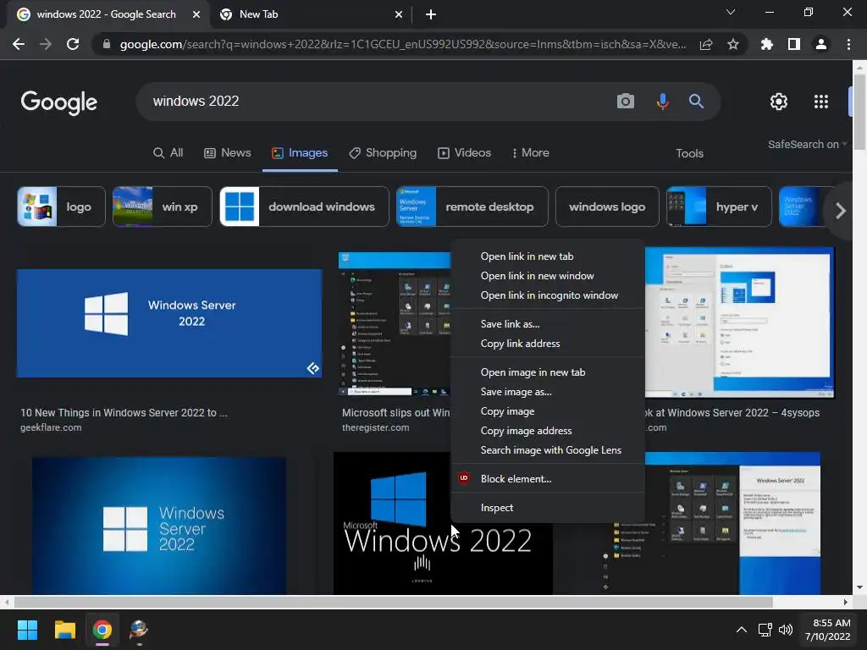Screen dimensions: 867x650
Task: Switch to the All results tab
Action: click(168, 152)
